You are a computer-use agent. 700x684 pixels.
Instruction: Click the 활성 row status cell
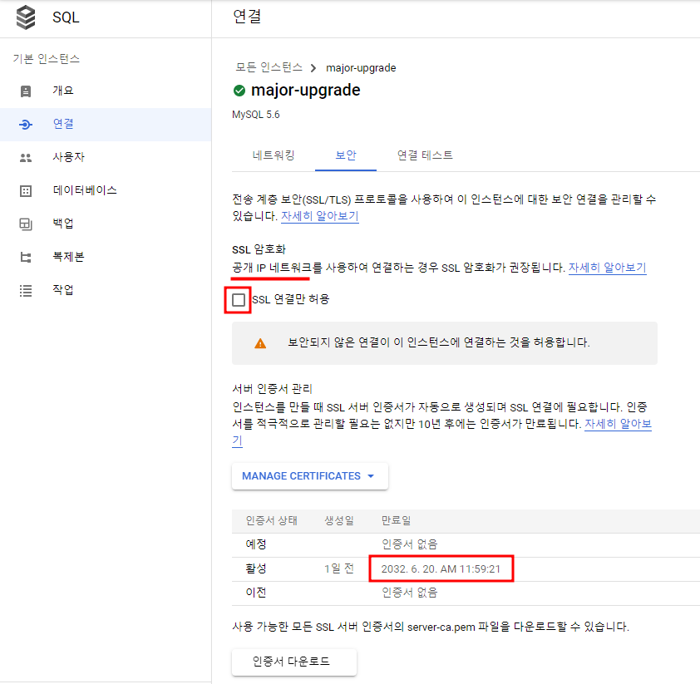pos(256,568)
